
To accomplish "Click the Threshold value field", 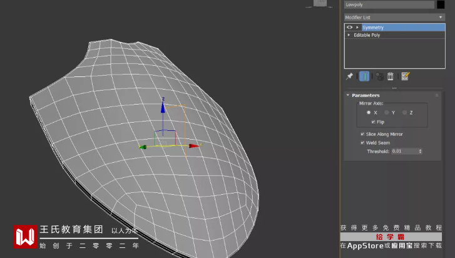I will [404, 151].
